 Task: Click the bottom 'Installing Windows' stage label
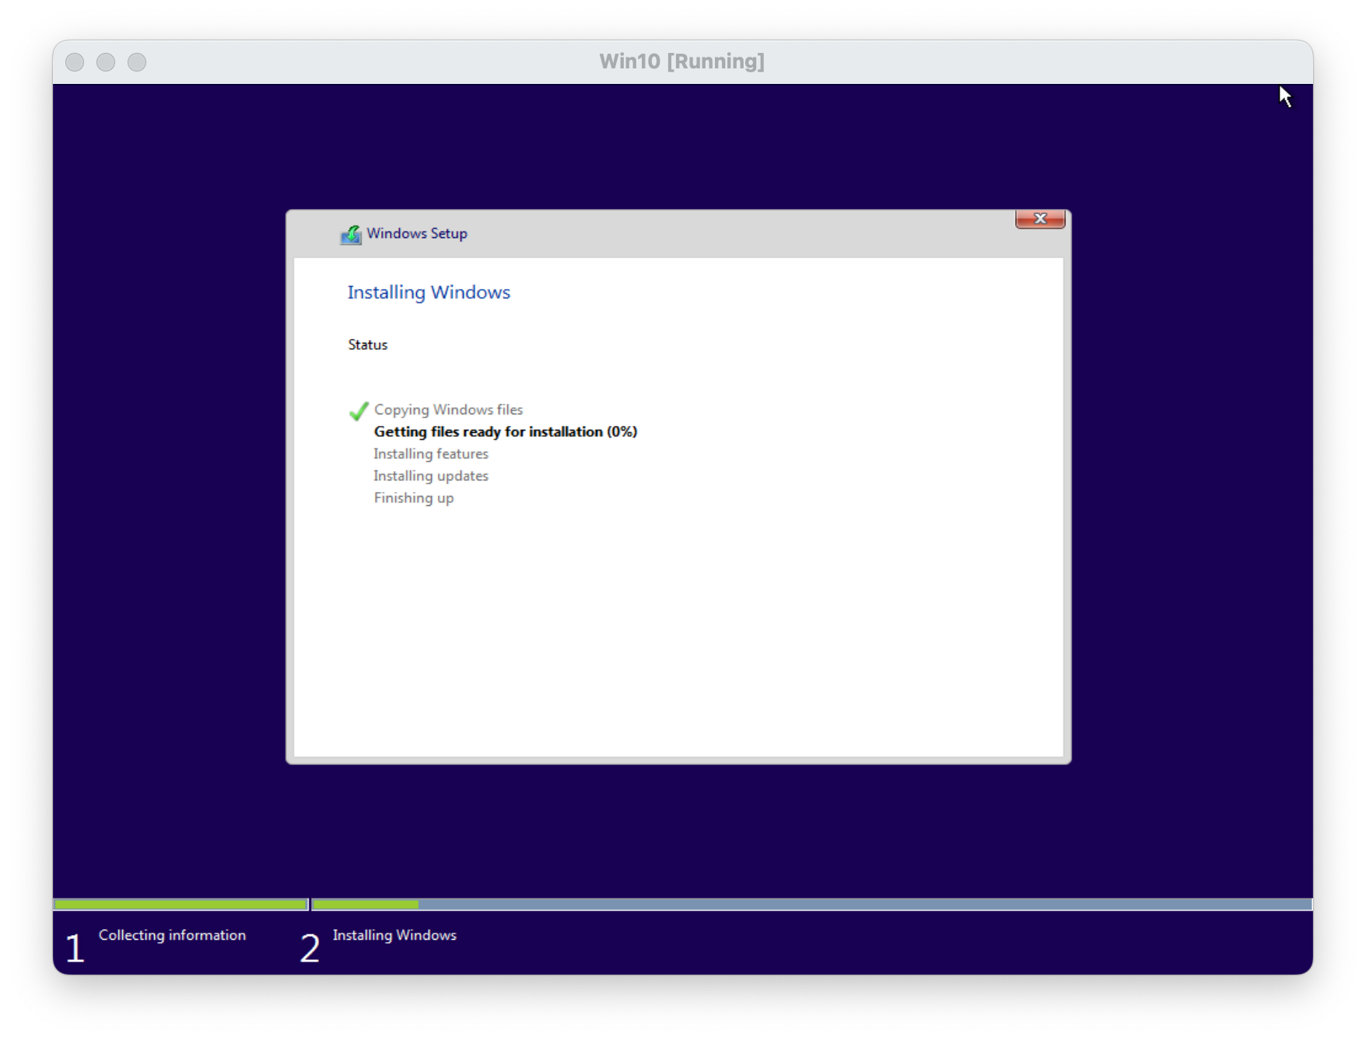coord(394,935)
